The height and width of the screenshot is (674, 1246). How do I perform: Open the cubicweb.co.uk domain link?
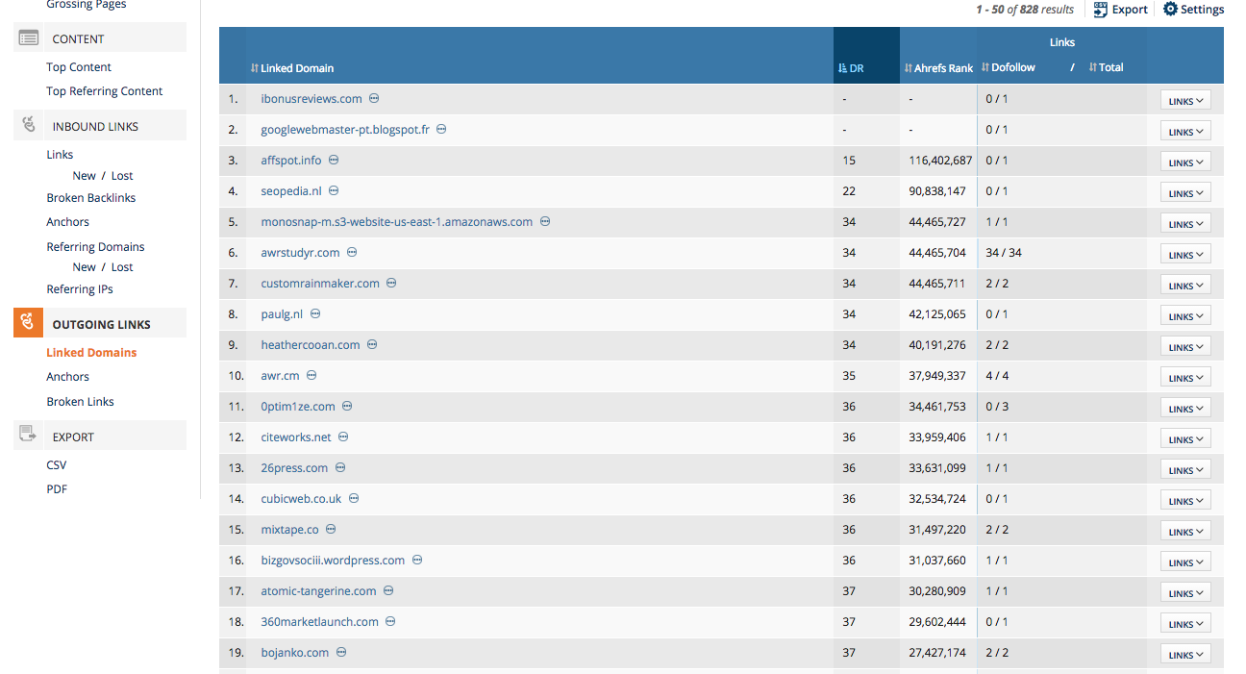pos(299,498)
